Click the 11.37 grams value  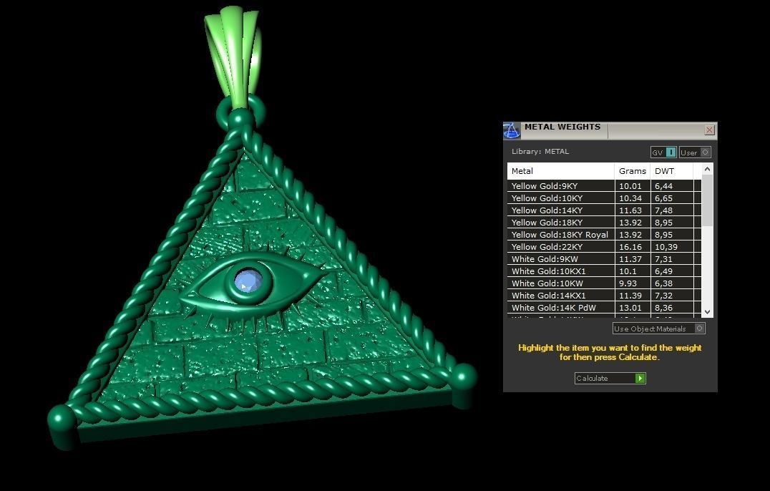630,259
